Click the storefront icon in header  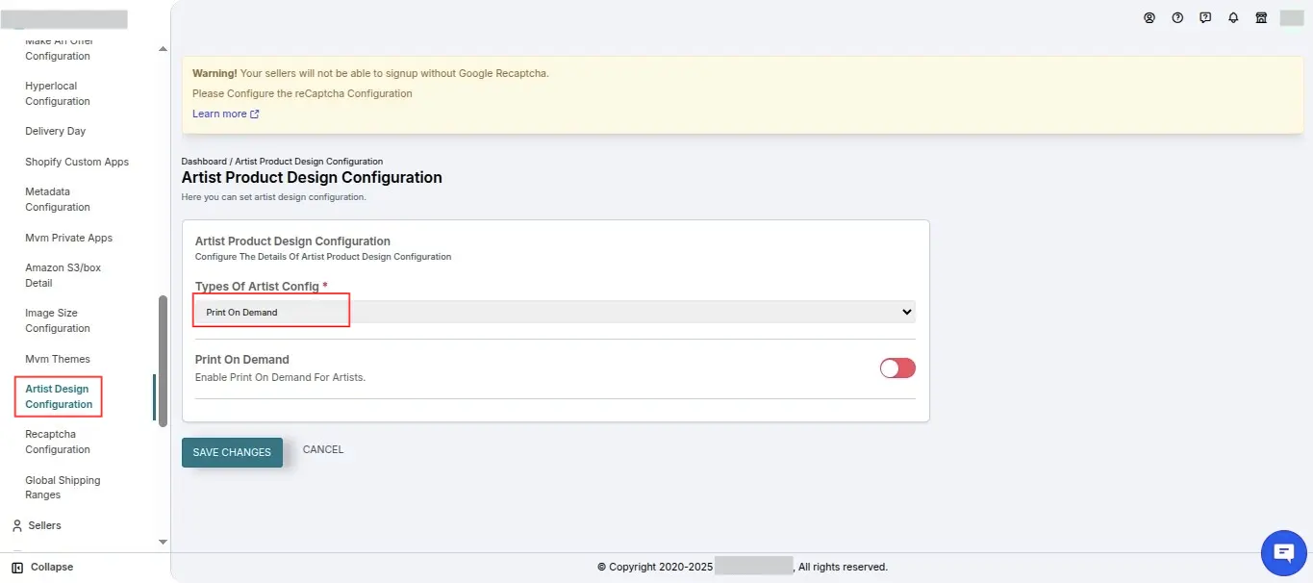coord(1261,17)
